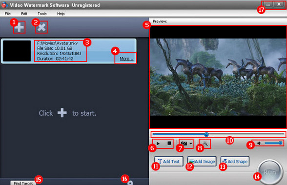Click the 'F:\Movies\Avatar.mkv' file path text
This screenshot has height=185, width=287.
pos(58,43)
